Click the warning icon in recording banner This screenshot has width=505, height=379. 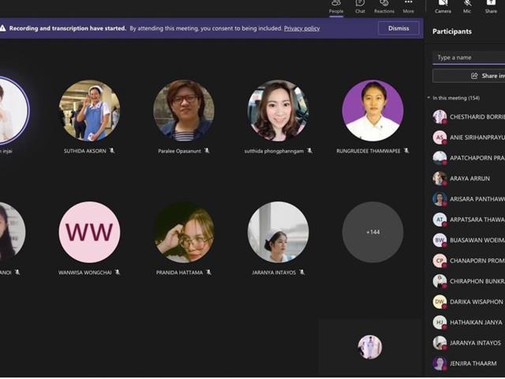[3, 28]
